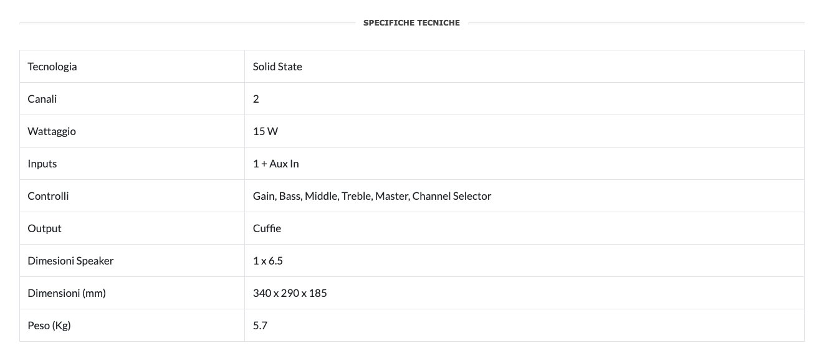Select the Canali value of 2
The image size is (824, 361).
pyautogui.click(x=256, y=99)
